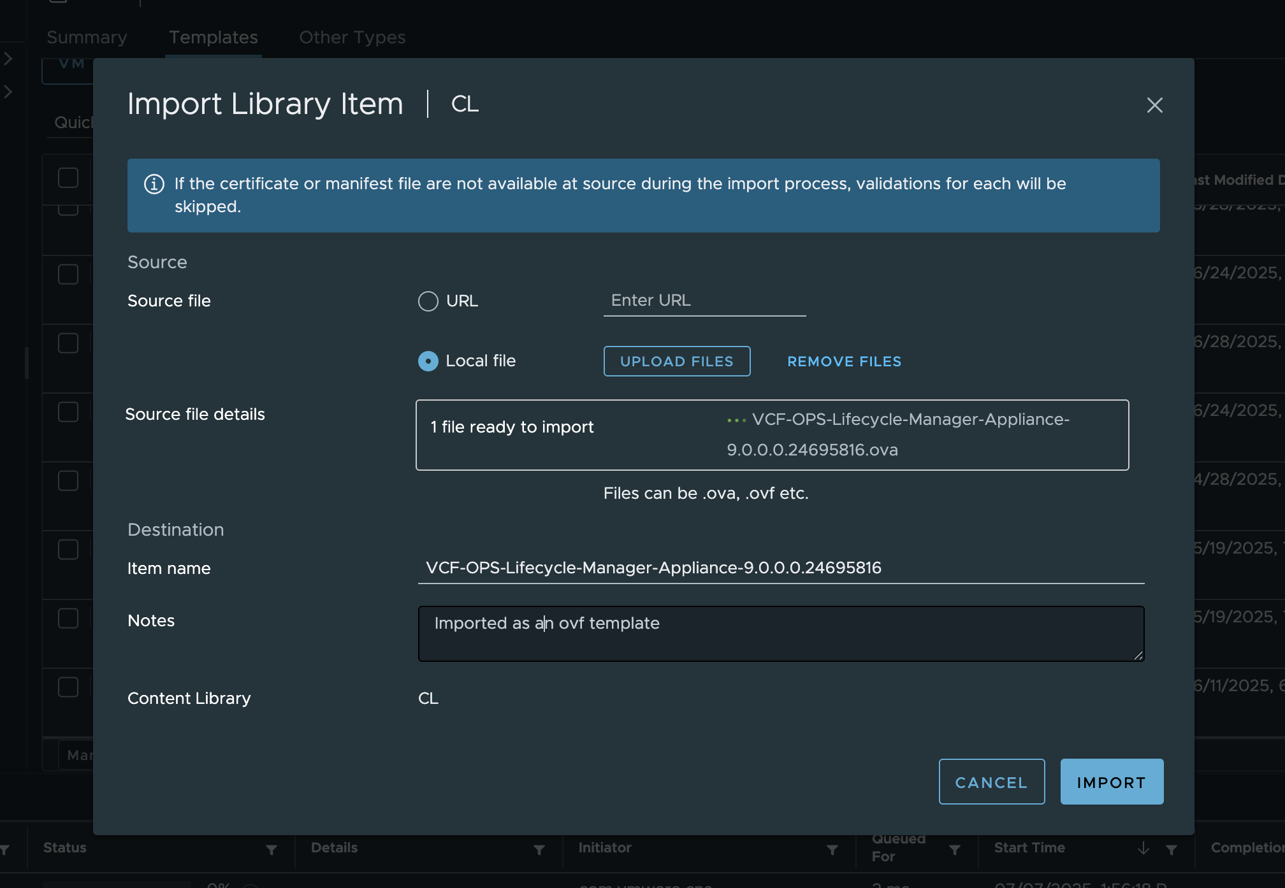Tick the header checkbox in the table
The width and height of the screenshot is (1285, 888).
click(x=68, y=178)
